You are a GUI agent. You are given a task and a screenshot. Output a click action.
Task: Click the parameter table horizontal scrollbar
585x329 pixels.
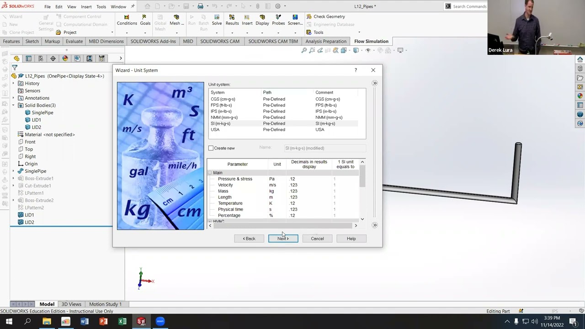point(283,225)
